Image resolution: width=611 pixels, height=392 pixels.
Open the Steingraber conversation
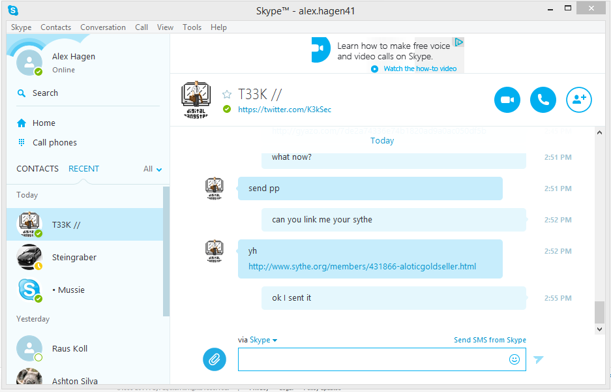click(85, 257)
